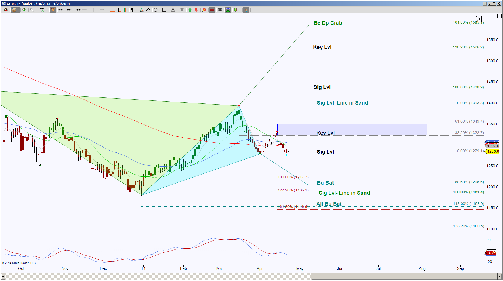Screen dimensions: 503x281
Task: Place a green up arrow marker
Action: click(190, 10)
